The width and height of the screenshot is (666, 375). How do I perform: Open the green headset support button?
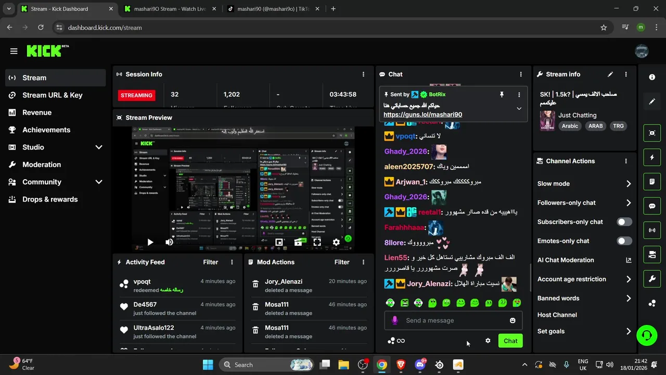[x=647, y=334]
